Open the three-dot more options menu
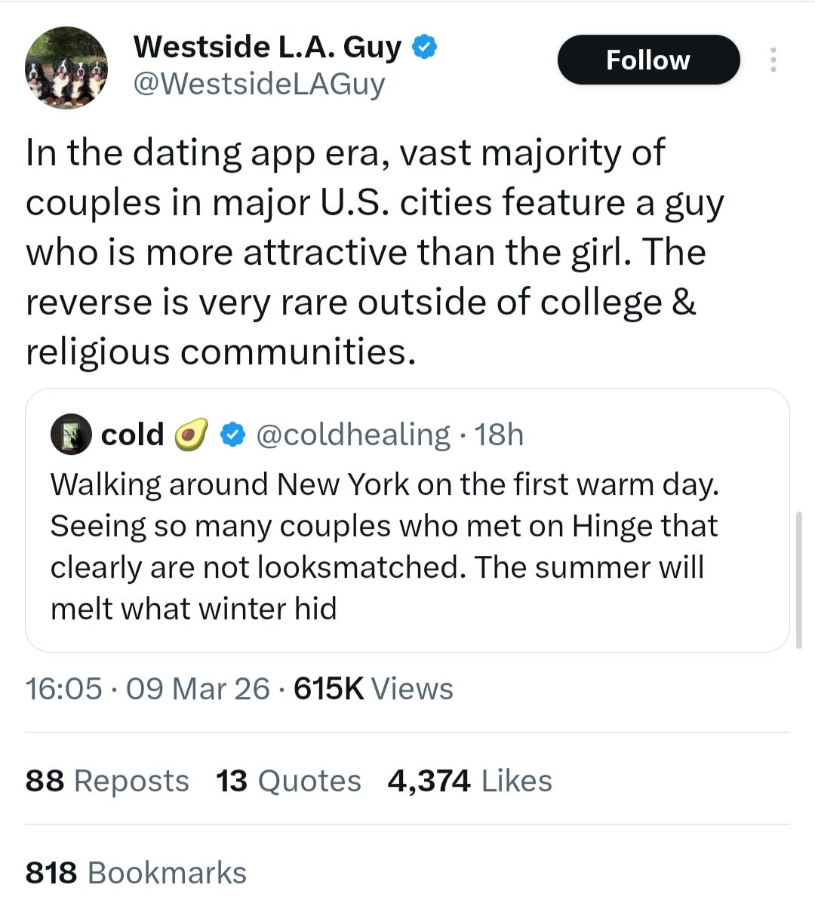Viewport: 815px width, 909px height. tap(774, 60)
